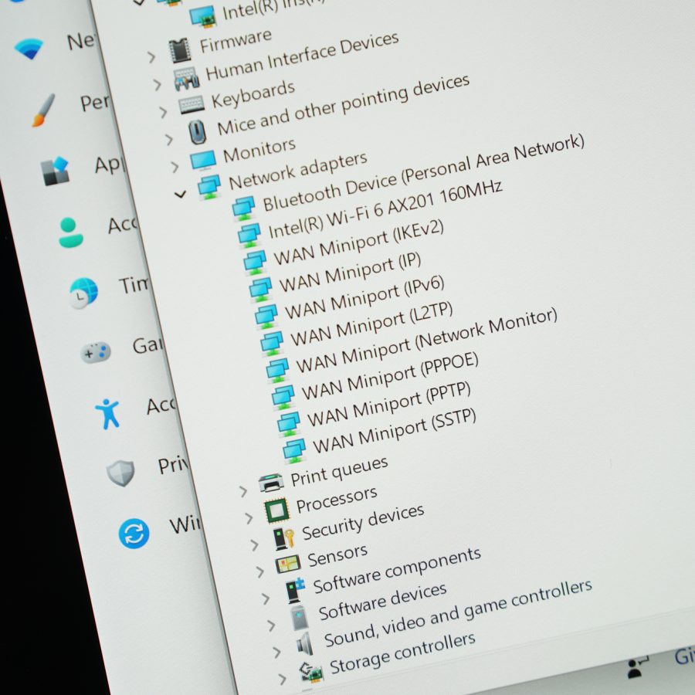This screenshot has height=695, width=695.
Task: Select WAN Miniport (SSTP) label
Action: [395, 431]
